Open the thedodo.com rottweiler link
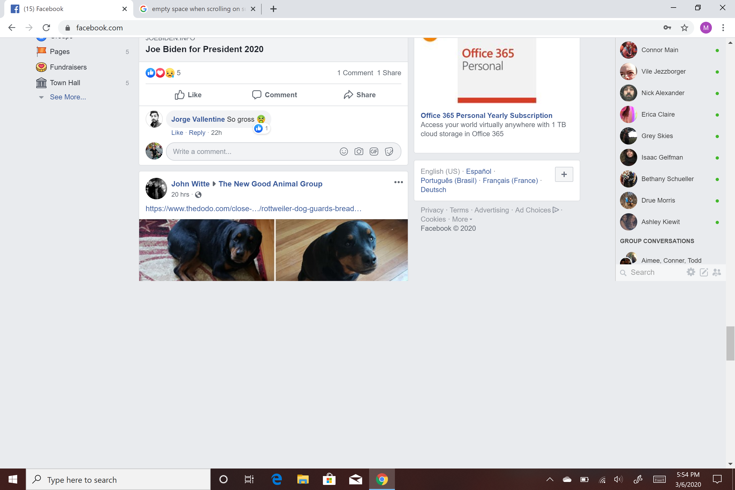735x490 pixels. pos(253,208)
